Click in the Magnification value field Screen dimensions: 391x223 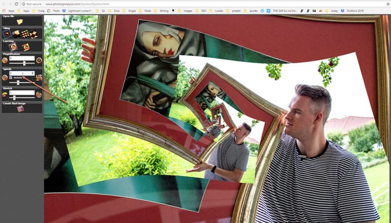click(x=22, y=58)
